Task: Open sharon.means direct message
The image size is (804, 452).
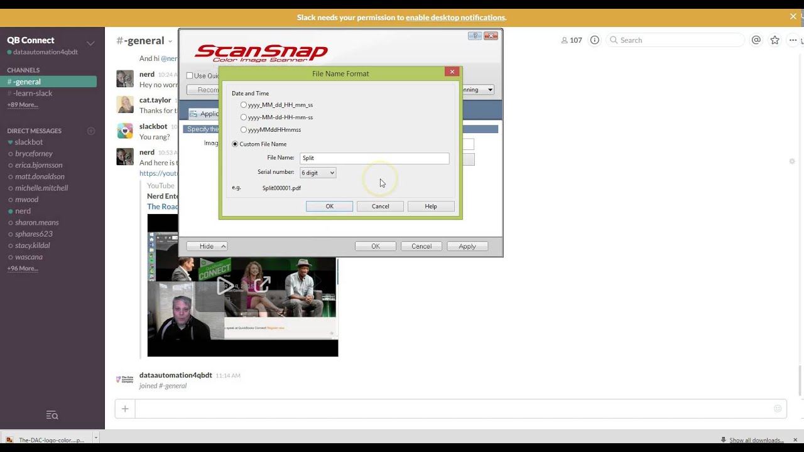Action: [37, 223]
